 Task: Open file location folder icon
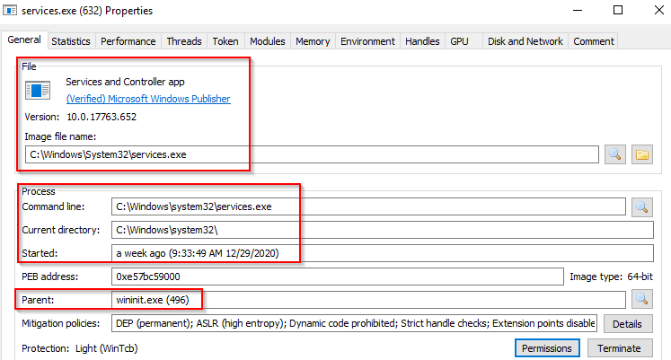point(641,154)
